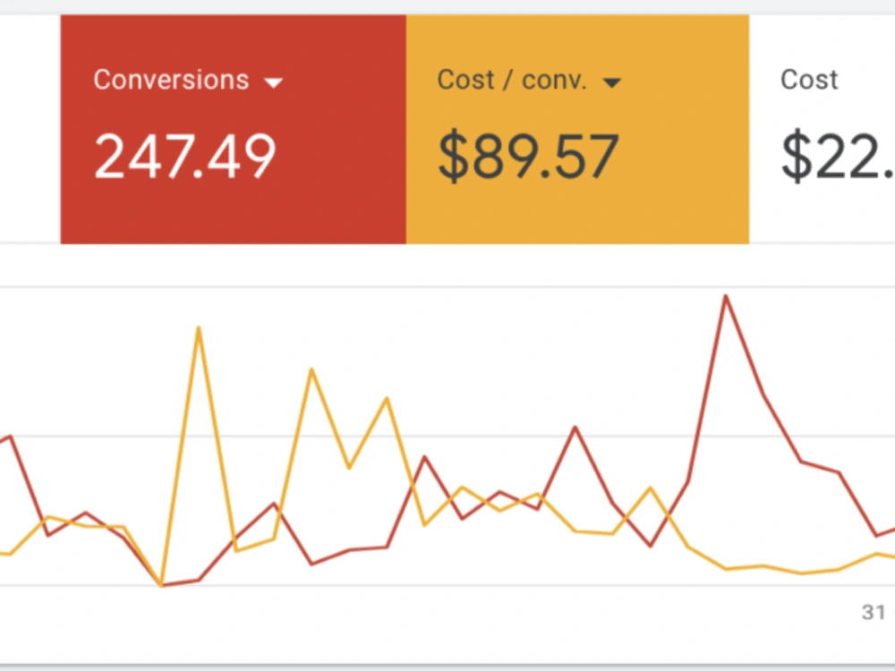Image resolution: width=895 pixels, height=671 pixels.
Task: Click the $89.57 cost per conversion value
Action: pos(528,157)
